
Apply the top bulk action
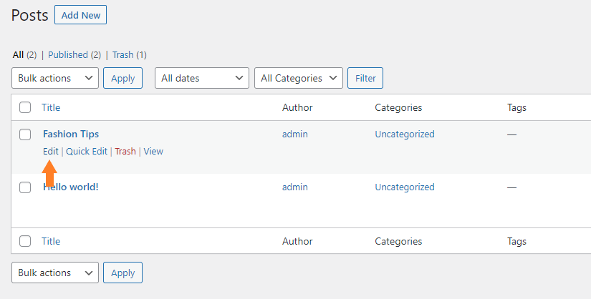pyautogui.click(x=123, y=78)
